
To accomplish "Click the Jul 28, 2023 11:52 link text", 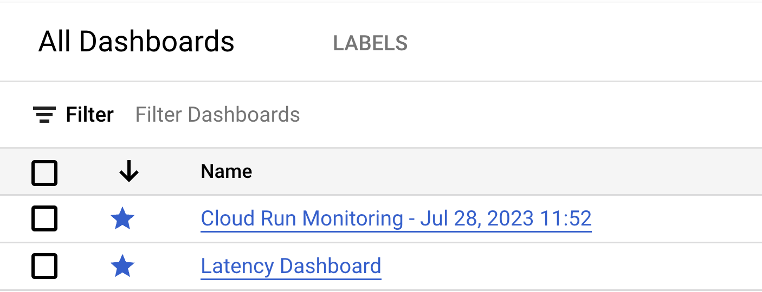I will 505,219.
